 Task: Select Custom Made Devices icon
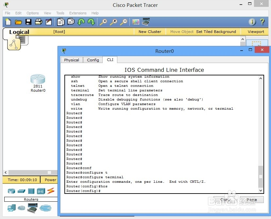coord(32,208)
